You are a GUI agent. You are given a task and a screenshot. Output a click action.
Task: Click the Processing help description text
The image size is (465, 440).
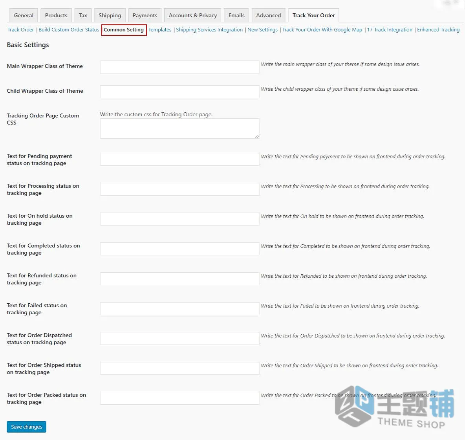coord(345,186)
